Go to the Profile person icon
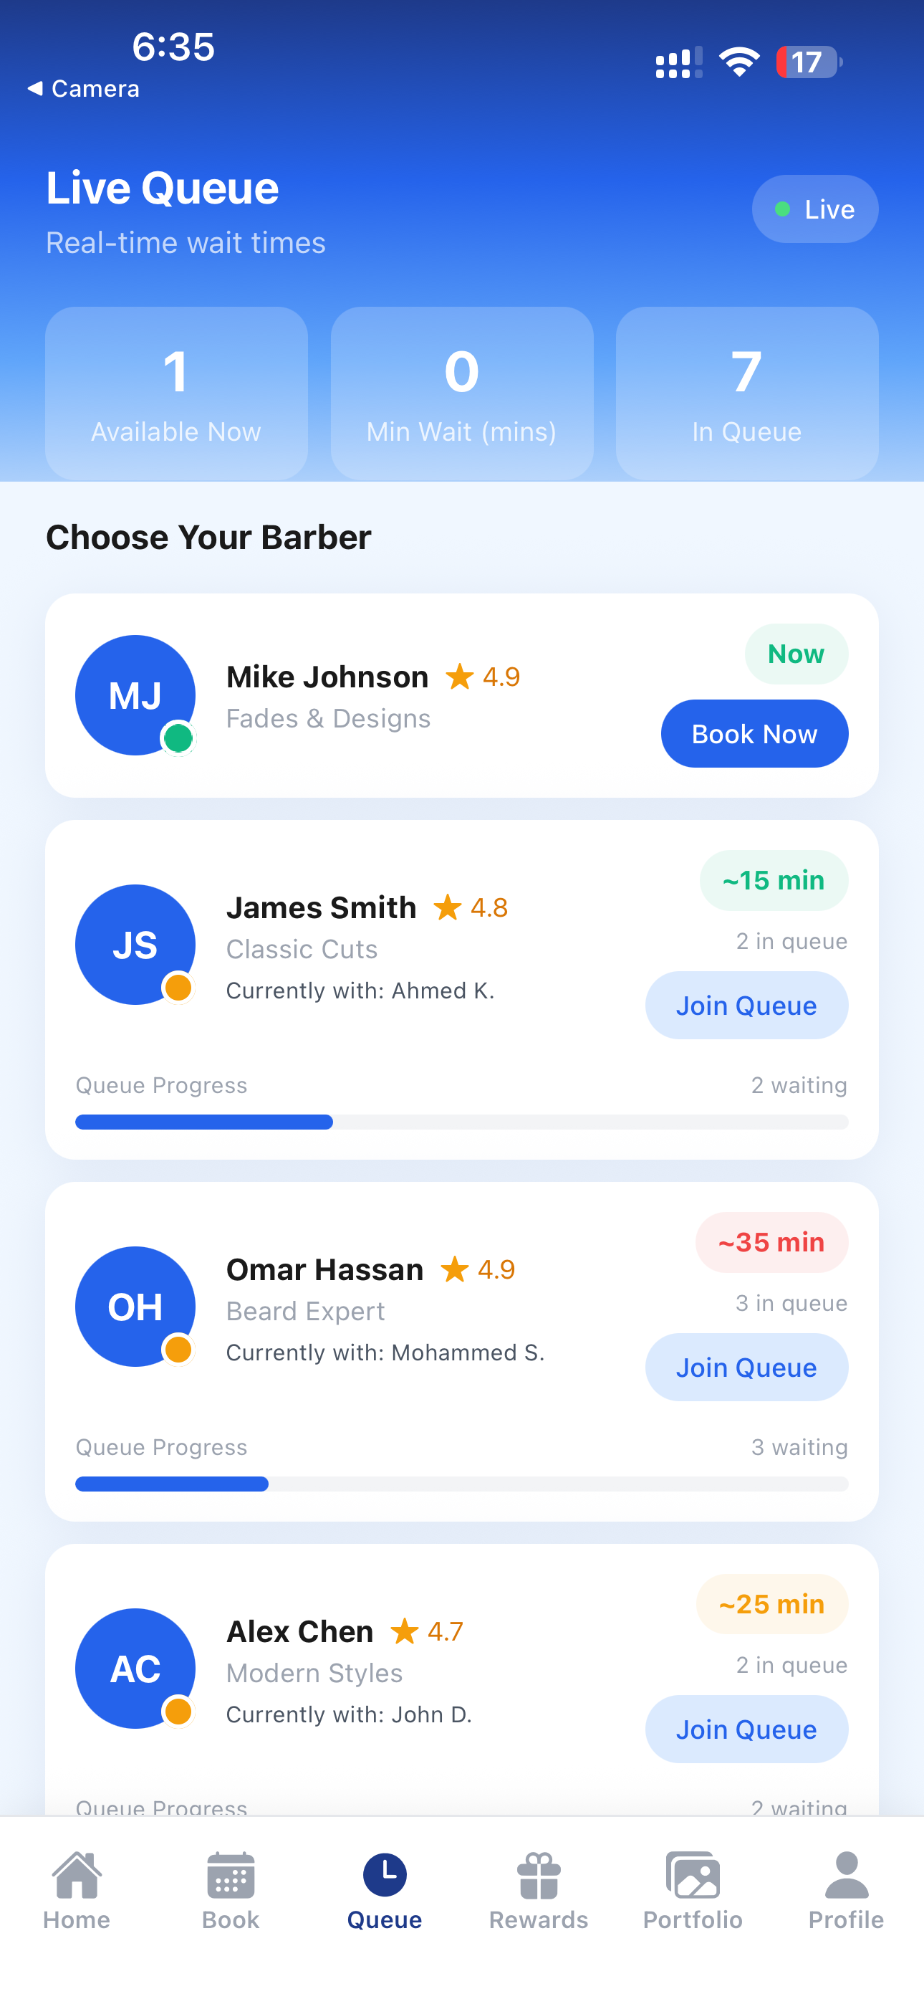Image resolution: width=924 pixels, height=2004 pixels. pos(846,1875)
